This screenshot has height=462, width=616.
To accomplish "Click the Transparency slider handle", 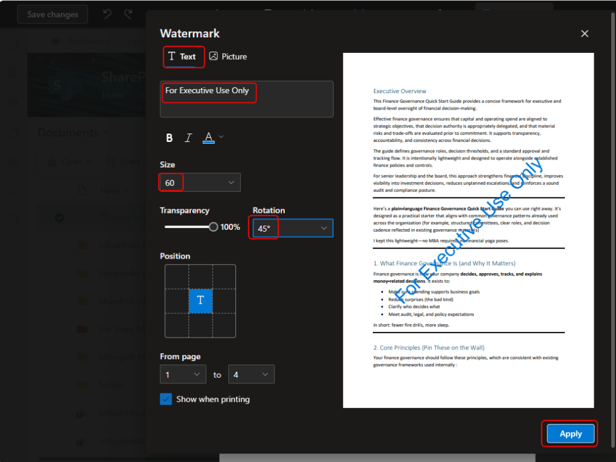I will (213, 227).
